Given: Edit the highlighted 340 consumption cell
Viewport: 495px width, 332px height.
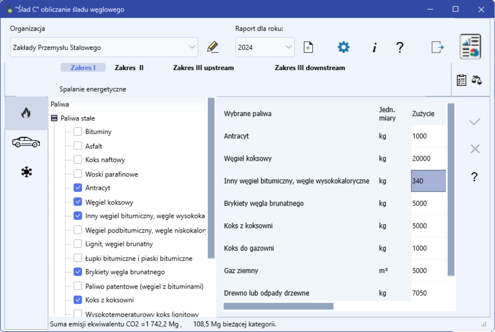Looking at the screenshot, I should tap(428, 181).
